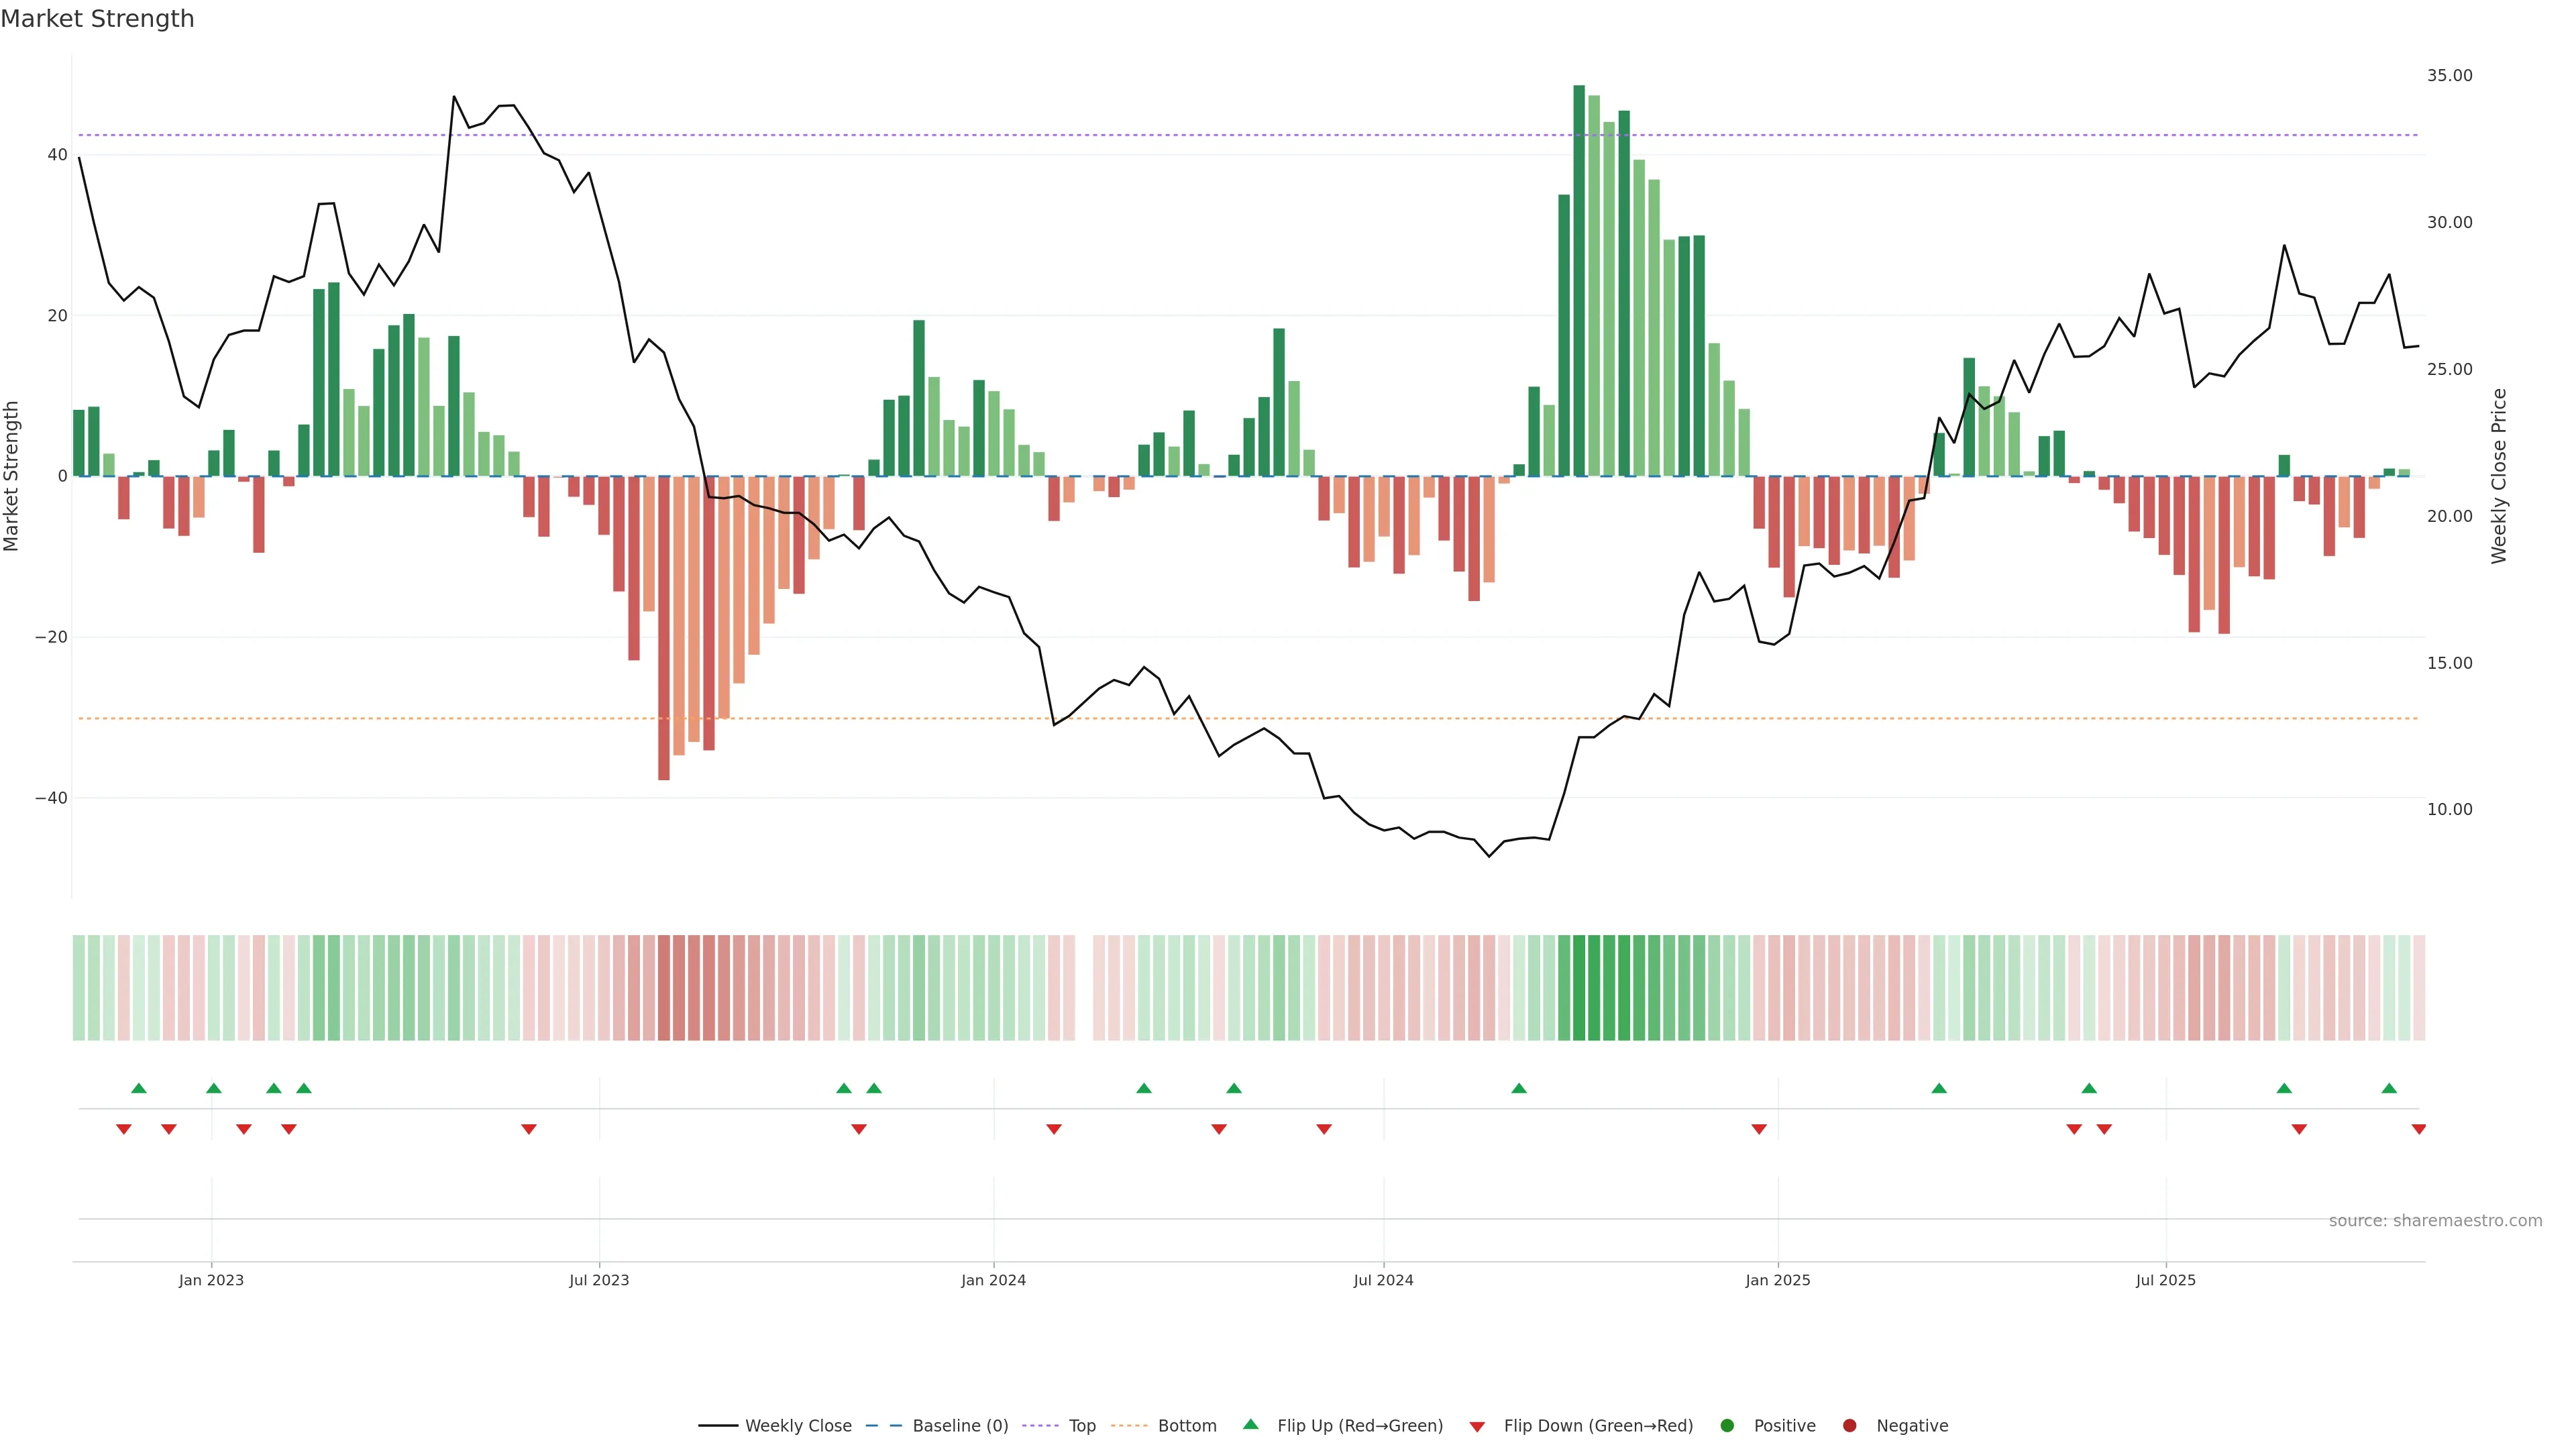The image size is (2576, 1449).
Task: Click the Jan 2024 x-axis label
Action: tap(993, 1280)
